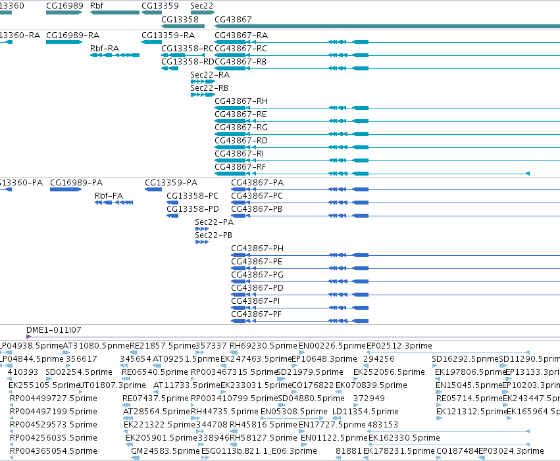Click the CG43867 gene label

point(233,19)
